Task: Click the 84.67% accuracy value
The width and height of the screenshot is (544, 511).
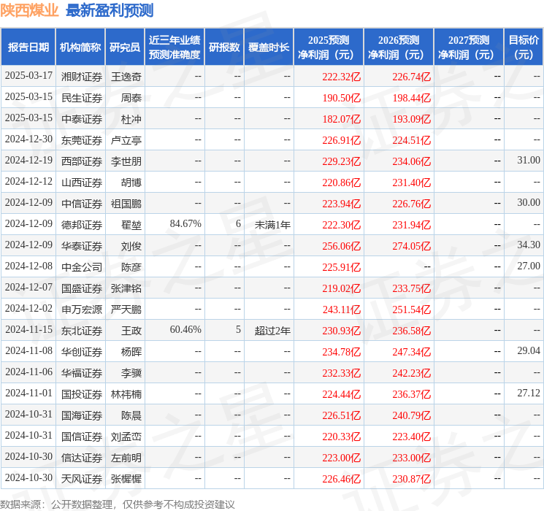Action: click(x=185, y=223)
